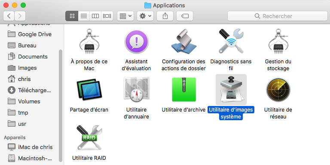Viewport: 330px width, 165px height.
Task: Switch to icon view
Action: point(72,16)
